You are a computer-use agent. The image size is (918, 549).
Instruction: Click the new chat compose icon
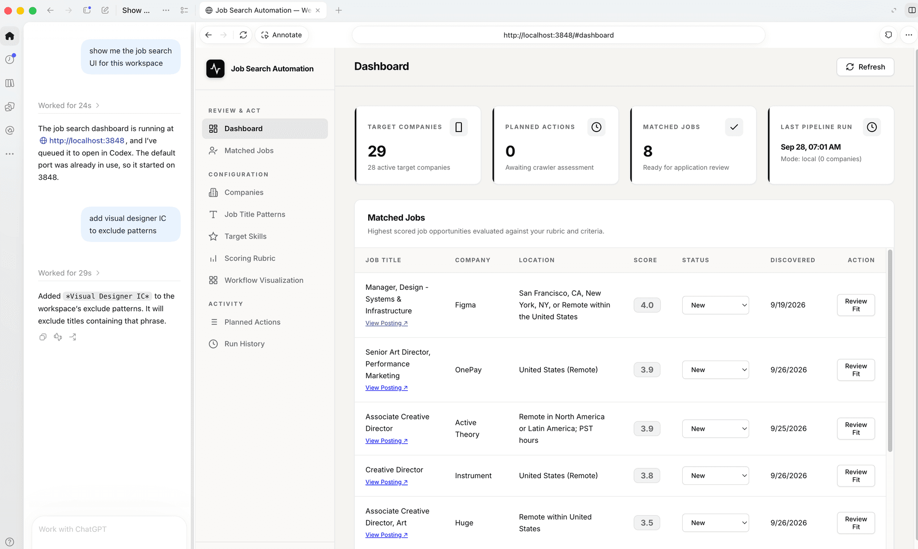[105, 10]
